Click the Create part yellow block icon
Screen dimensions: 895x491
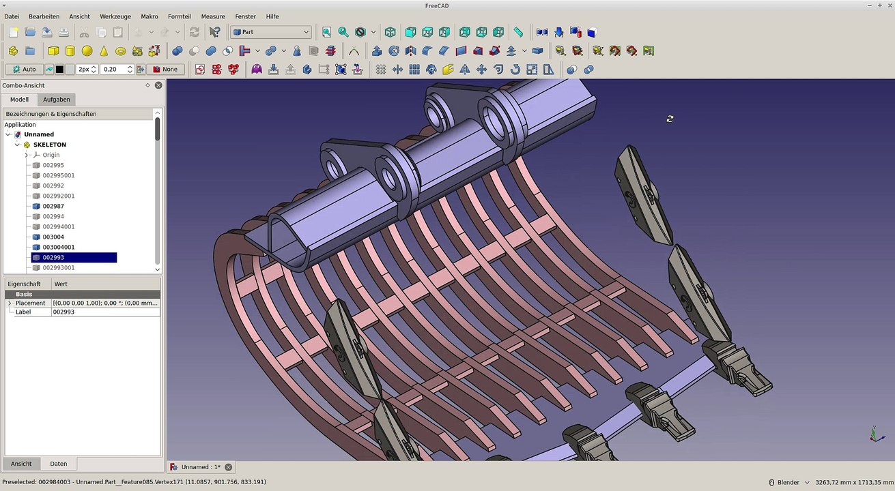click(13, 50)
